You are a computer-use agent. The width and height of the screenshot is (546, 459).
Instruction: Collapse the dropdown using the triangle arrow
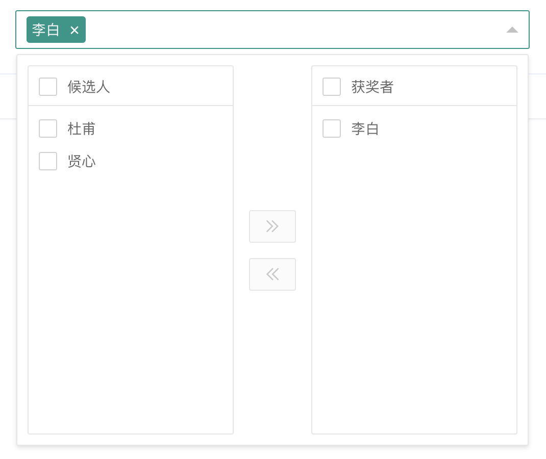click(x=512, y=30)
